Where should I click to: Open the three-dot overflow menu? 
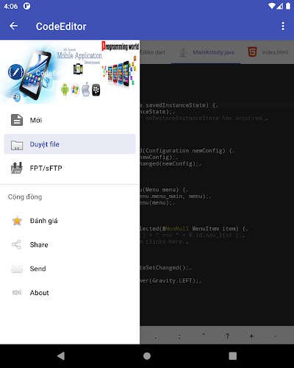click(x=283, y=26)
